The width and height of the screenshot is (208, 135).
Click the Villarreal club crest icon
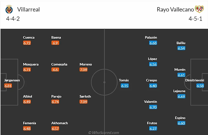click(x=9, y=10)
